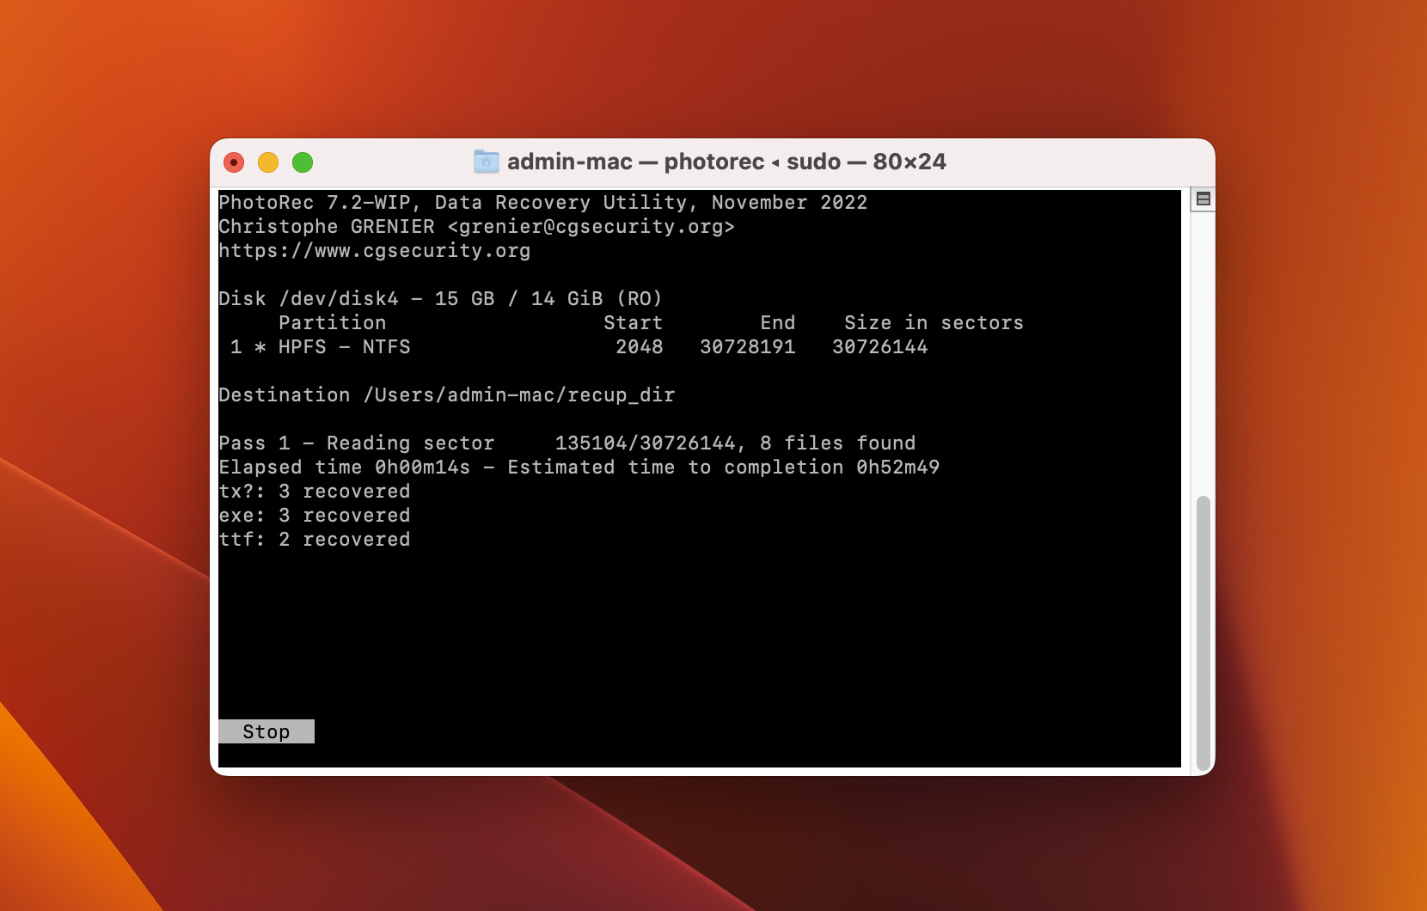Click the 'tx?: 3 recovered' line

pos(315,492)
